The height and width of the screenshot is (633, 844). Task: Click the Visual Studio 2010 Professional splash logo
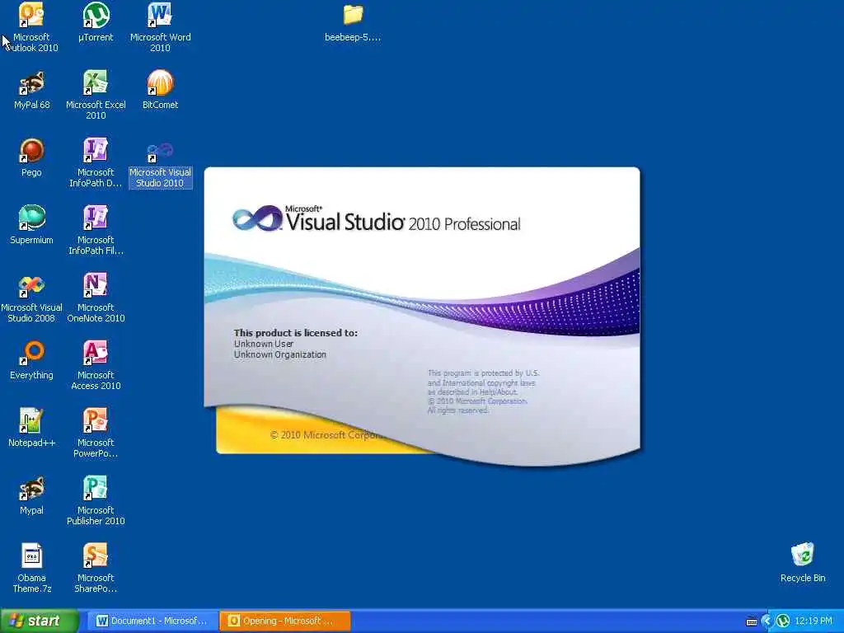pyautogui.click(x=376, y=219)
